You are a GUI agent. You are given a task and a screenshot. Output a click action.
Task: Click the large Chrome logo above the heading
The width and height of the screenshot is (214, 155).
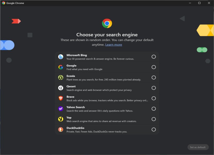point(107,23)
